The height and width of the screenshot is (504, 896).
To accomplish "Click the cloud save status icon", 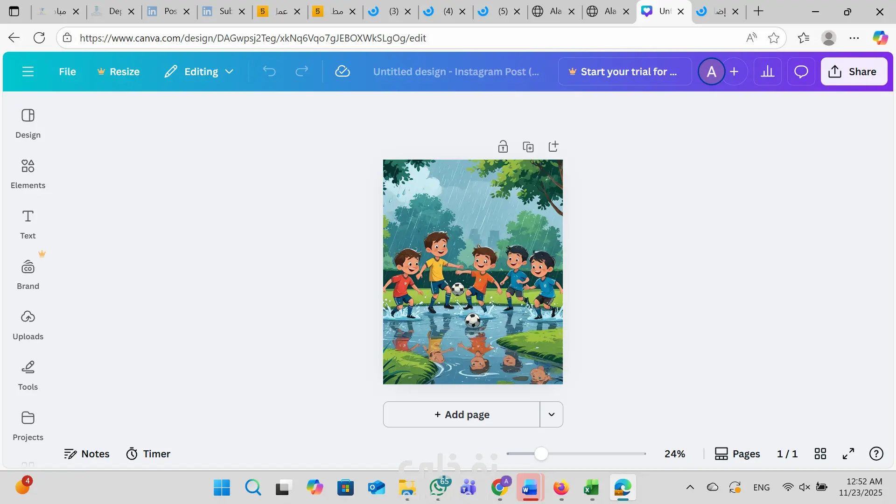I will tap(342, 71).
